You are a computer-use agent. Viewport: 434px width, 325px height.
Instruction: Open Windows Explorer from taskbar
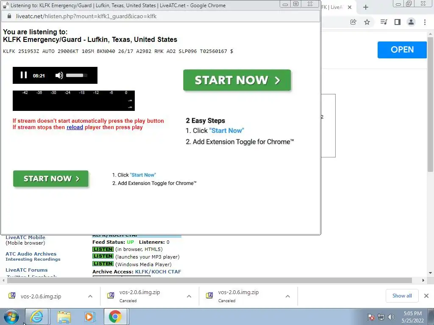pos(64,317)
